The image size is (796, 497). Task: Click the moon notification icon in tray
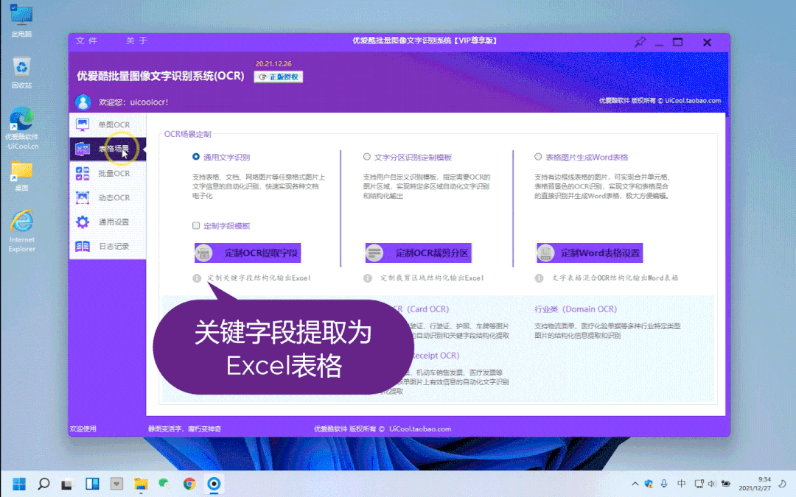(782, 484)
